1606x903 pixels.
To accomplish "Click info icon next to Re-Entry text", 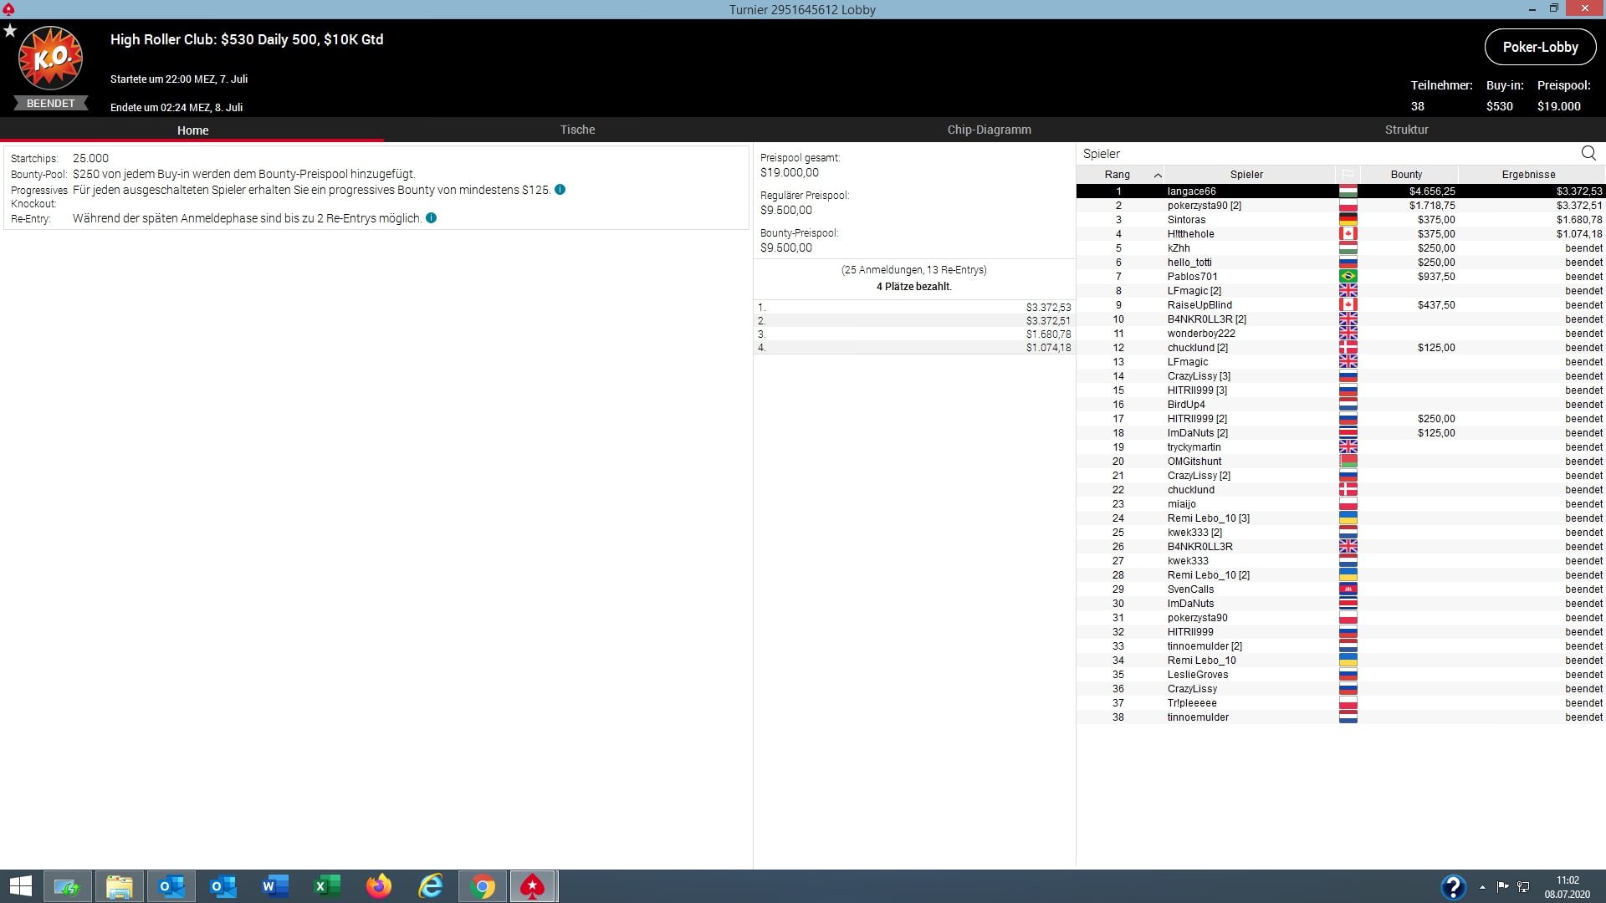I will coord(432,218).
